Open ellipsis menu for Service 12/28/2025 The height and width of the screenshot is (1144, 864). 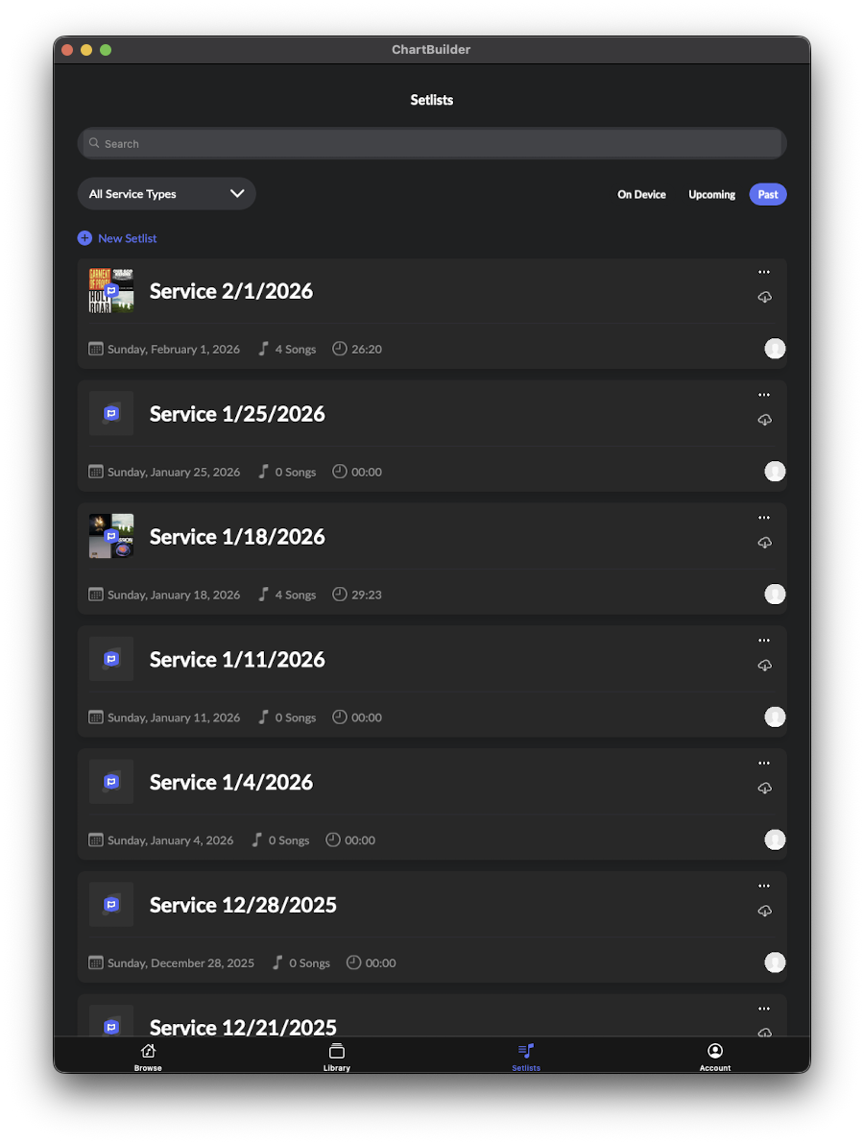764,886
